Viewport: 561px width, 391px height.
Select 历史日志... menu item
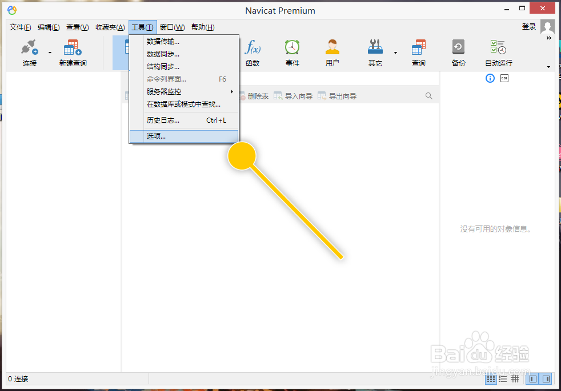click(184, 120)
